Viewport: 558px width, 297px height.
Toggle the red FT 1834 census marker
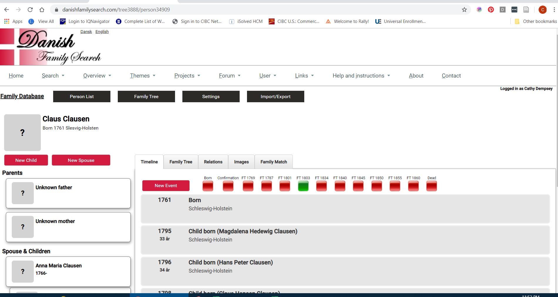(321, 186)
